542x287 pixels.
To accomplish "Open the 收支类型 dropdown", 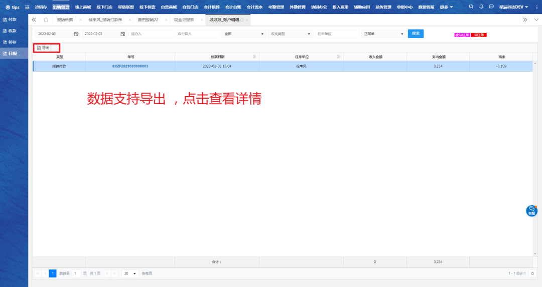I will click(x=290, y=34).
